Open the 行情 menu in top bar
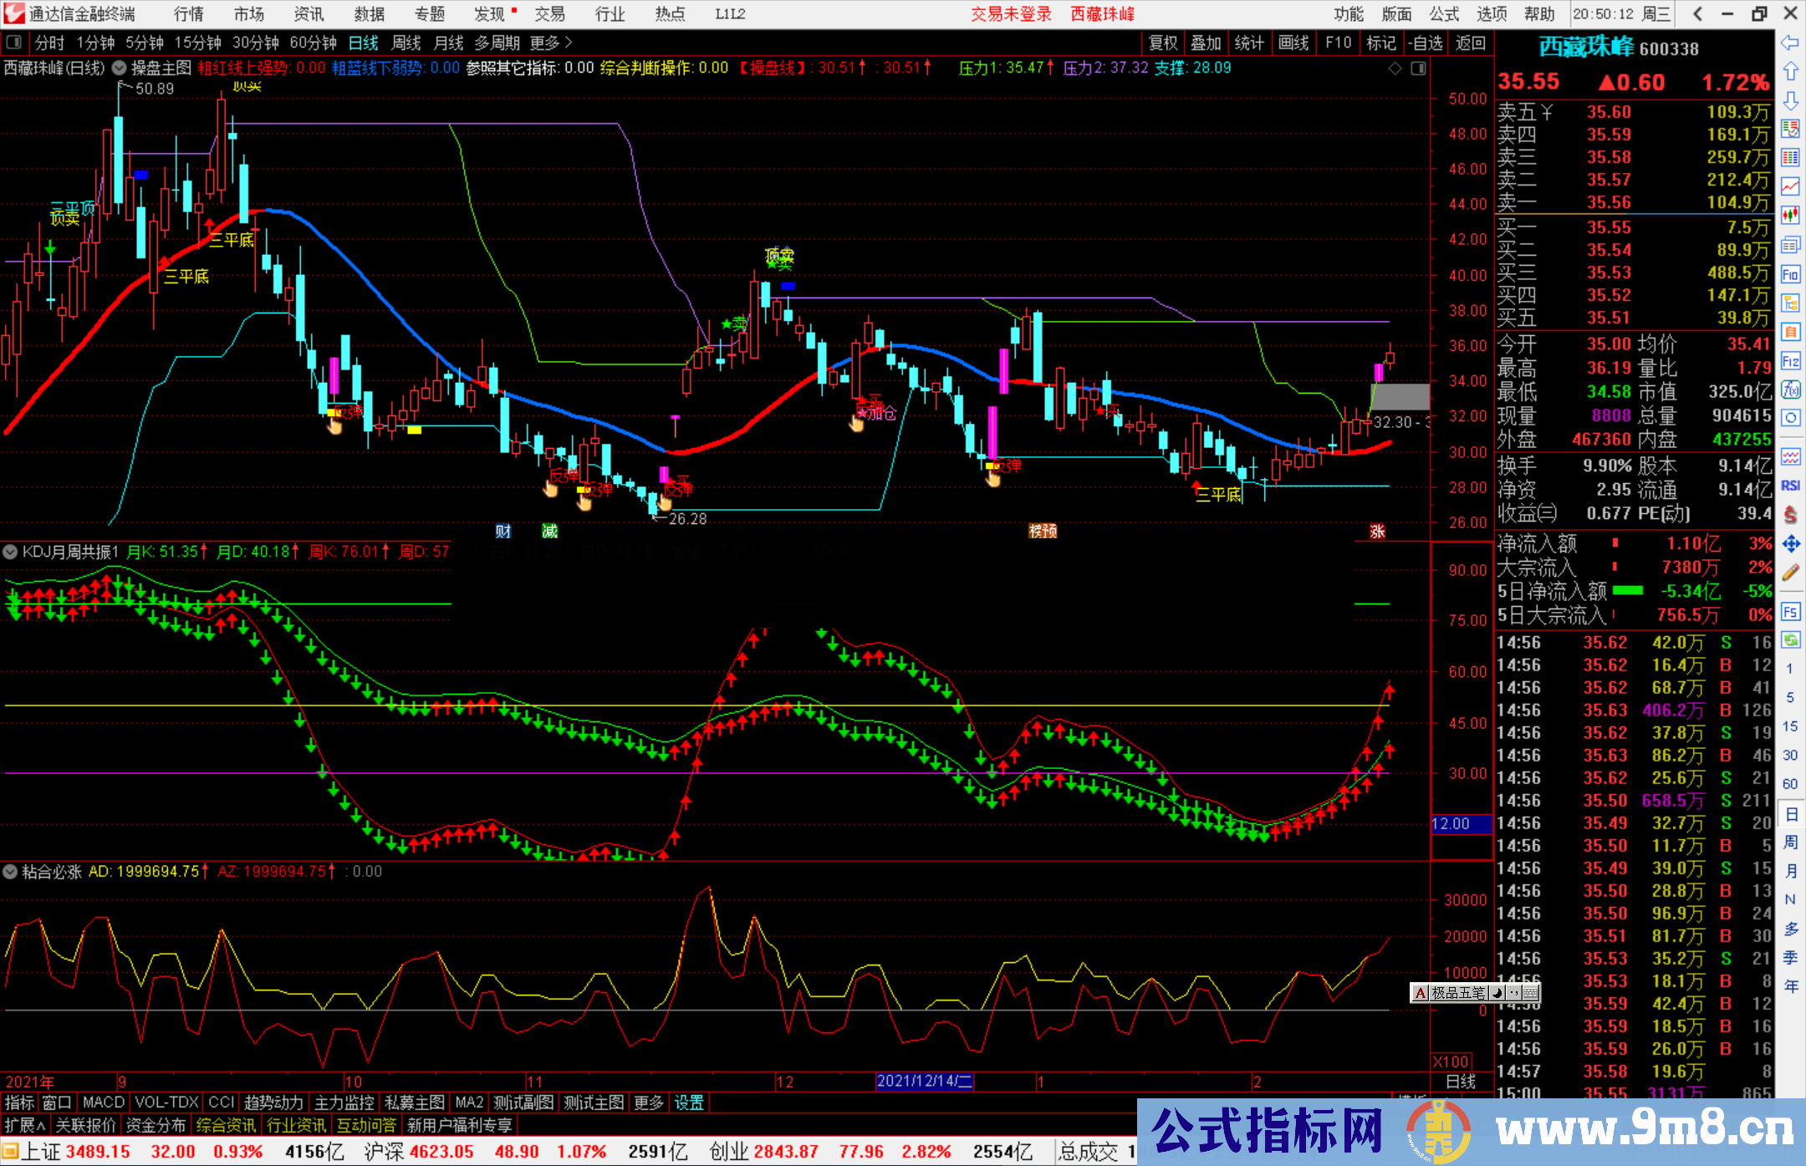The width and height of the screenshot is (1806, 1166). point(189,14)
